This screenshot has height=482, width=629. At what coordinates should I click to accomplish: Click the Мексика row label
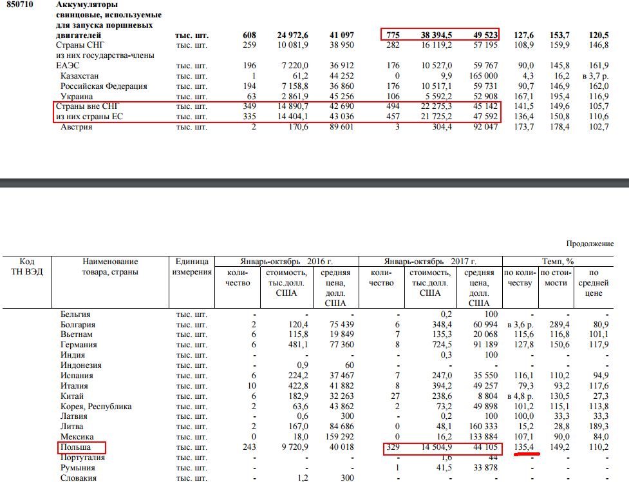click(x=77, y=437)
